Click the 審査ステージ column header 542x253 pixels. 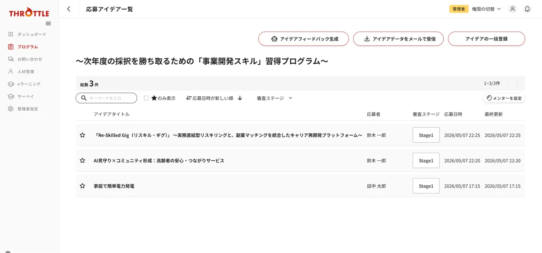pos(426,114)
